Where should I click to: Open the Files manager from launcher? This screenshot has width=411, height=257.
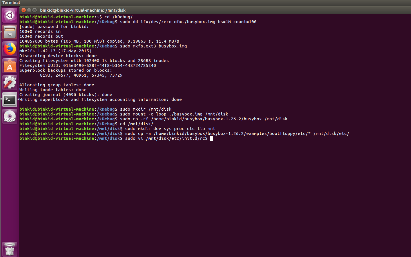(x=10, y=32)
